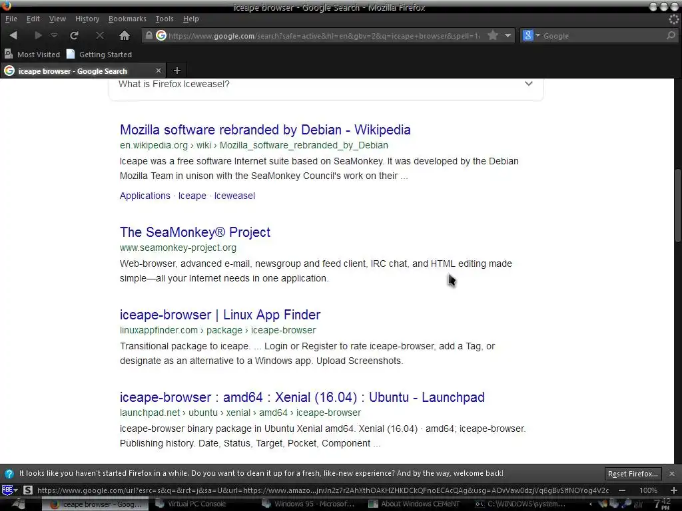Stop loading with the X toolbar button
The width and height of the screenshot is (682, 511).
(100, 36)
